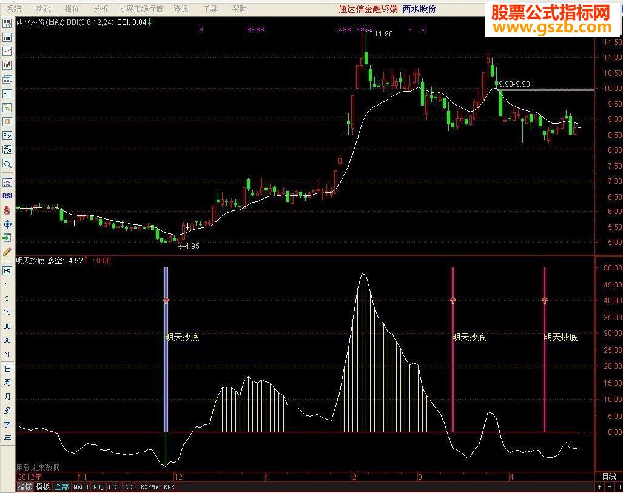Switch to 1-minute period

7,284
